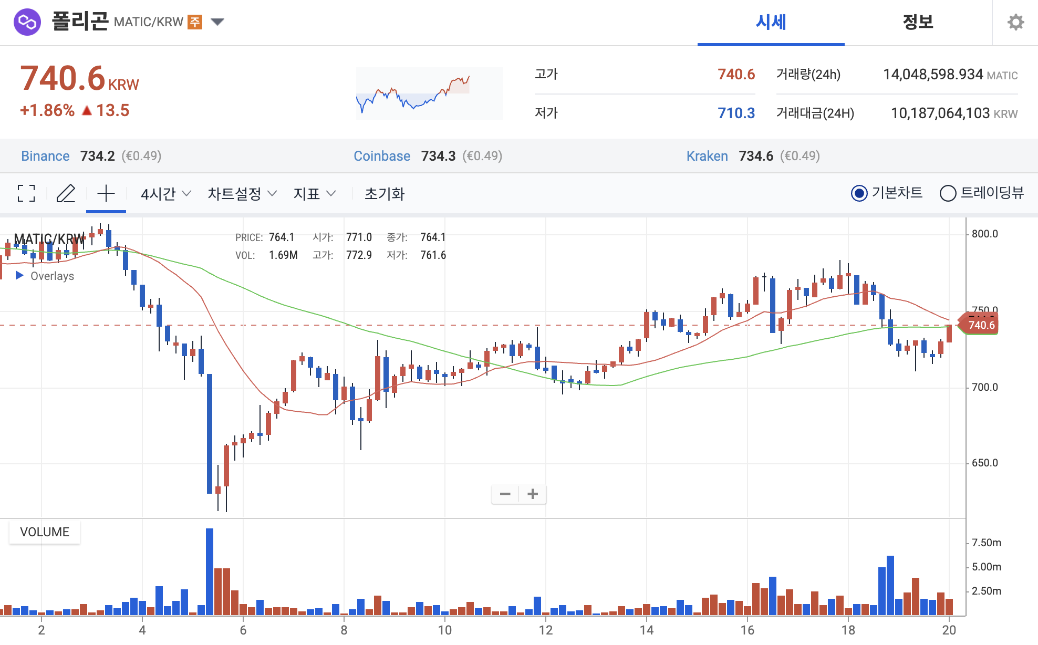Open the Binance price link
Viewport: 1038px width, 645px height.
(45, 156)
